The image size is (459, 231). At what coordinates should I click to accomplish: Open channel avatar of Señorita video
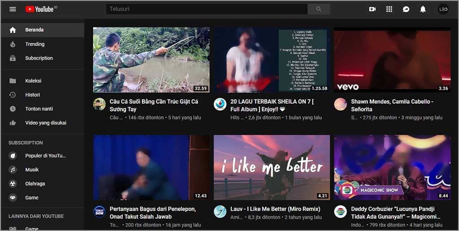pos(341,104)
